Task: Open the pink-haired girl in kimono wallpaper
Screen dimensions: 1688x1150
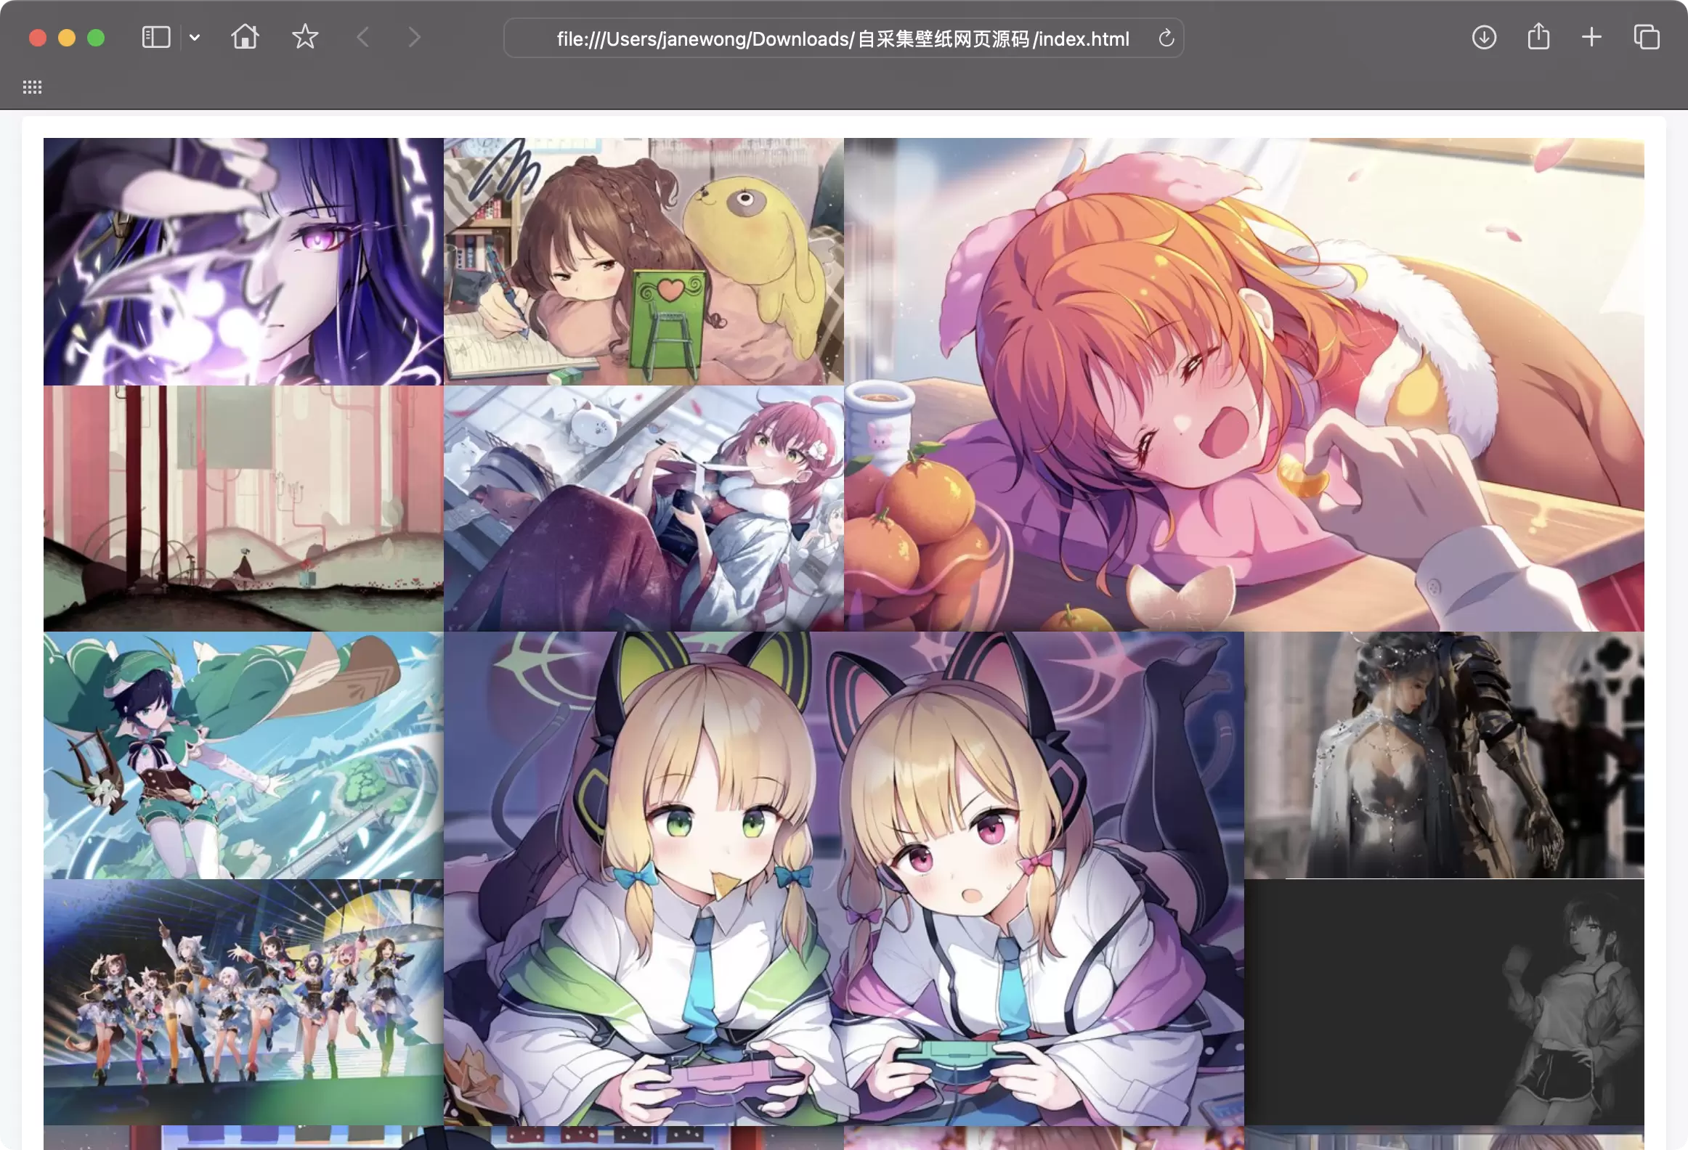Action: pyautogui.click(x=644, y=508)
